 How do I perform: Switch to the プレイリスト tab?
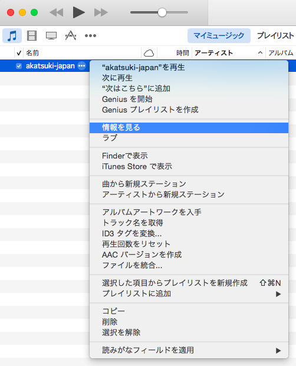click(x=275, y=36)
